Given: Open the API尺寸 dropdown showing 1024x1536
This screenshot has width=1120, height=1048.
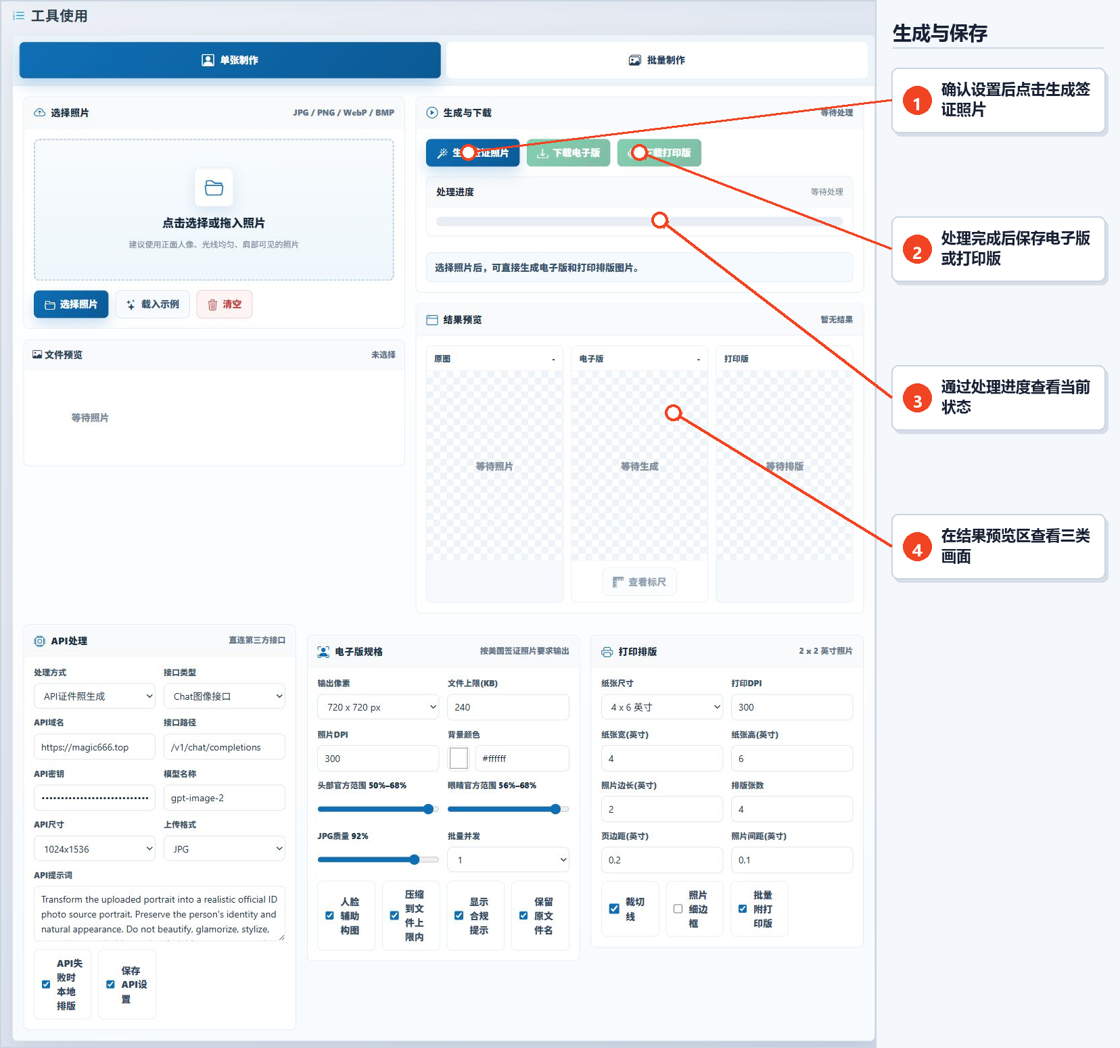Looking at the screenshot, I should 95,849.
